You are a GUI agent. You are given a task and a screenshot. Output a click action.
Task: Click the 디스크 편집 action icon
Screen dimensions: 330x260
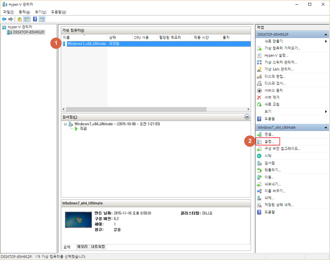[259, 76]
